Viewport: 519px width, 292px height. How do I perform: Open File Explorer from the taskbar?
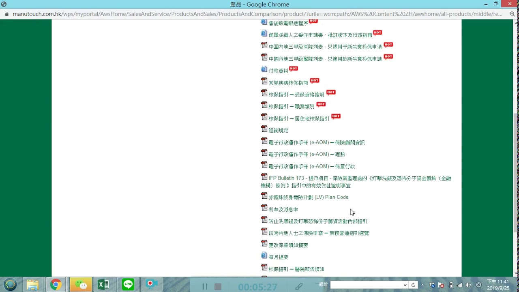(x=32, y=284)
